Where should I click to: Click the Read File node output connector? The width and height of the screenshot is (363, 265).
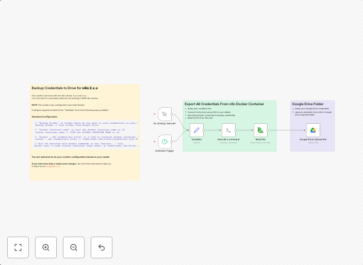click(x=268, y=130)
